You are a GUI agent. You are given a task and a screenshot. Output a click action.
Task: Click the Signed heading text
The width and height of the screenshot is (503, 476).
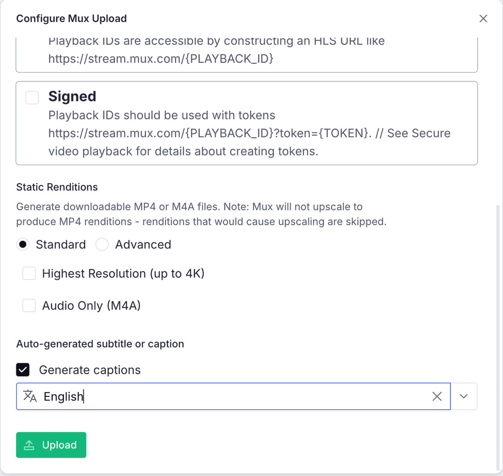click(x=72, y=96)
